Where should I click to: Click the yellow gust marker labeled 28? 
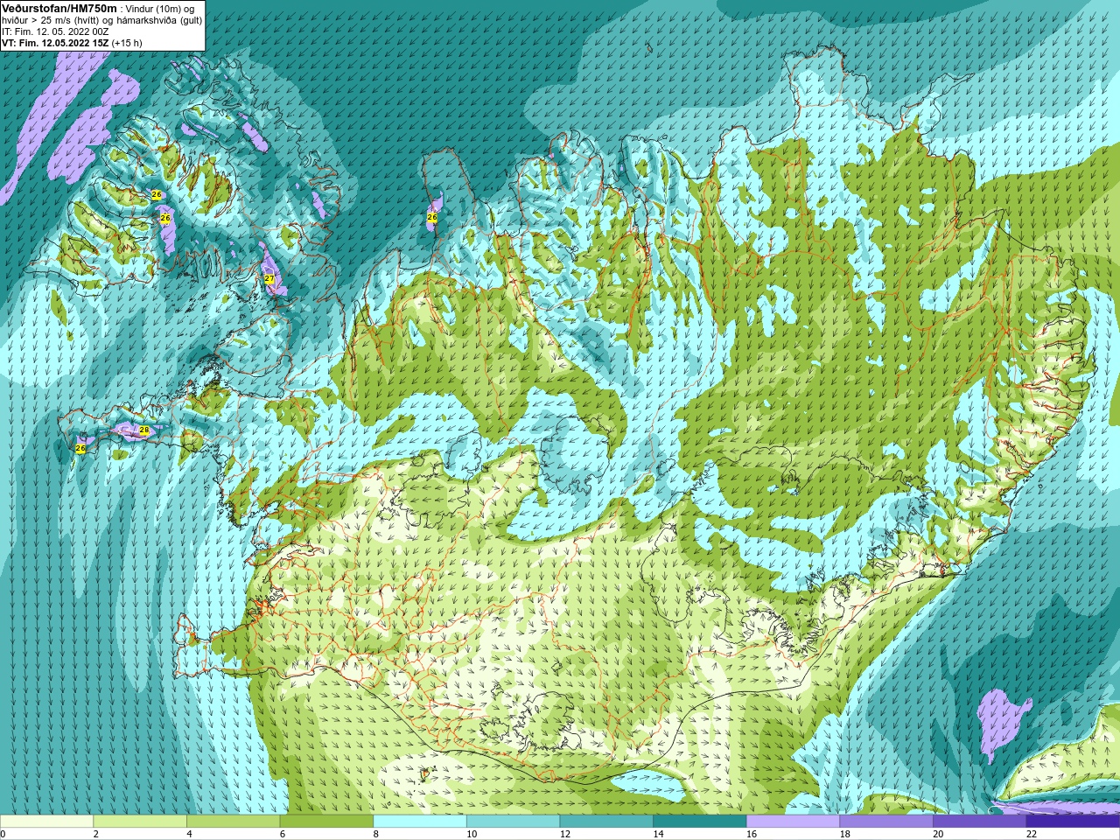(x=144, y=430)
